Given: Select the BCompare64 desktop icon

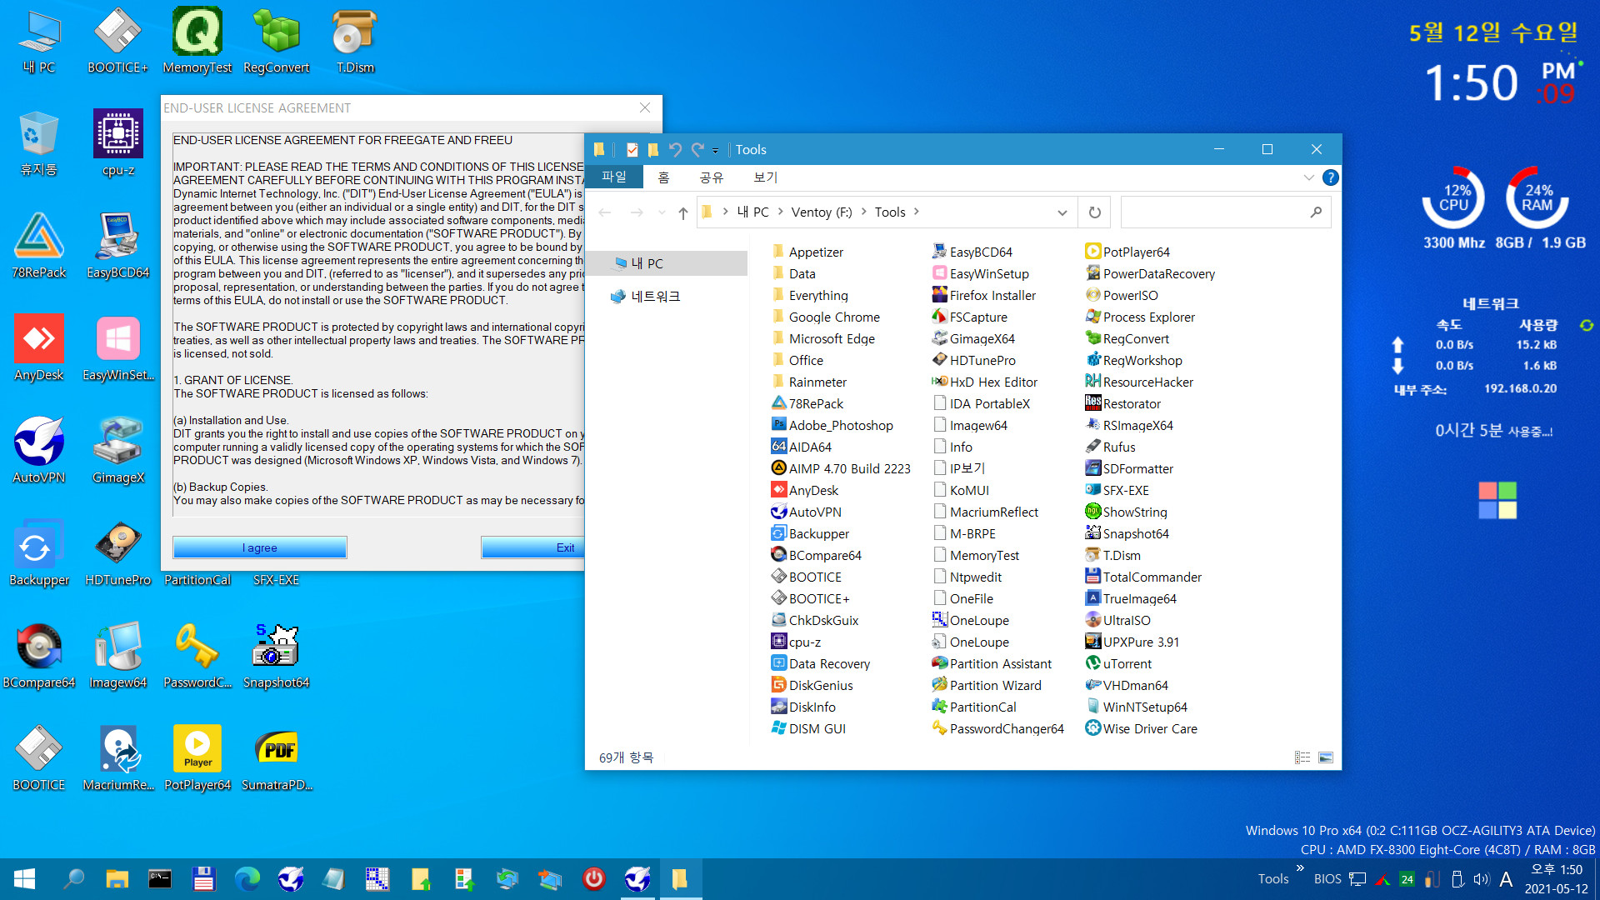Looking at the screenshot, I should click(38, 655).
